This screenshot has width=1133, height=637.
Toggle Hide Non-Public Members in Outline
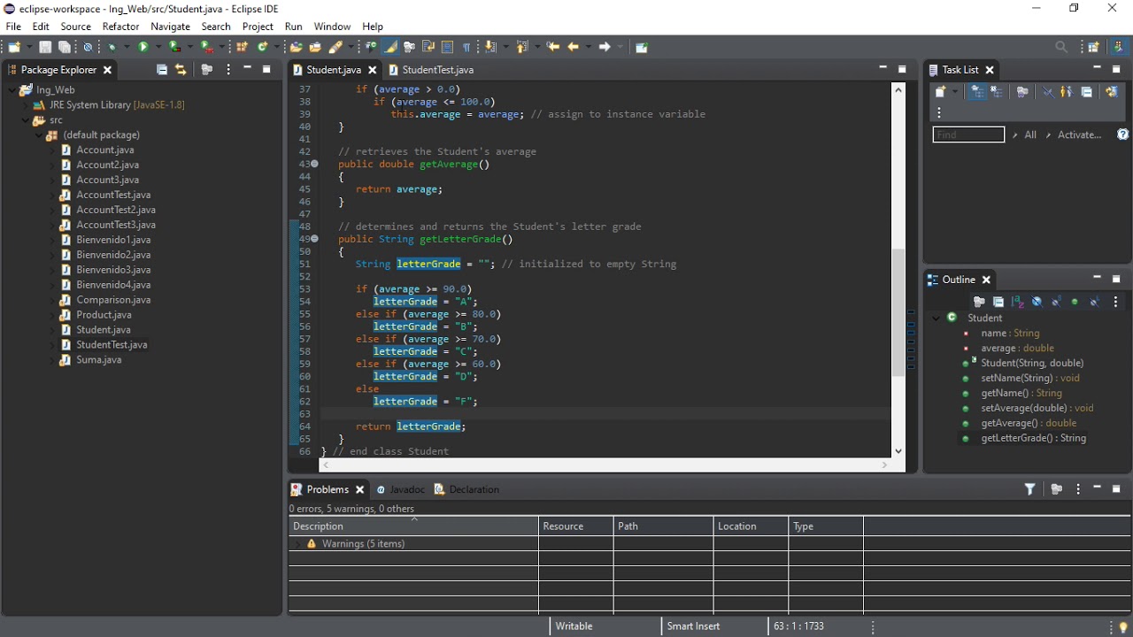point(1075,302)
